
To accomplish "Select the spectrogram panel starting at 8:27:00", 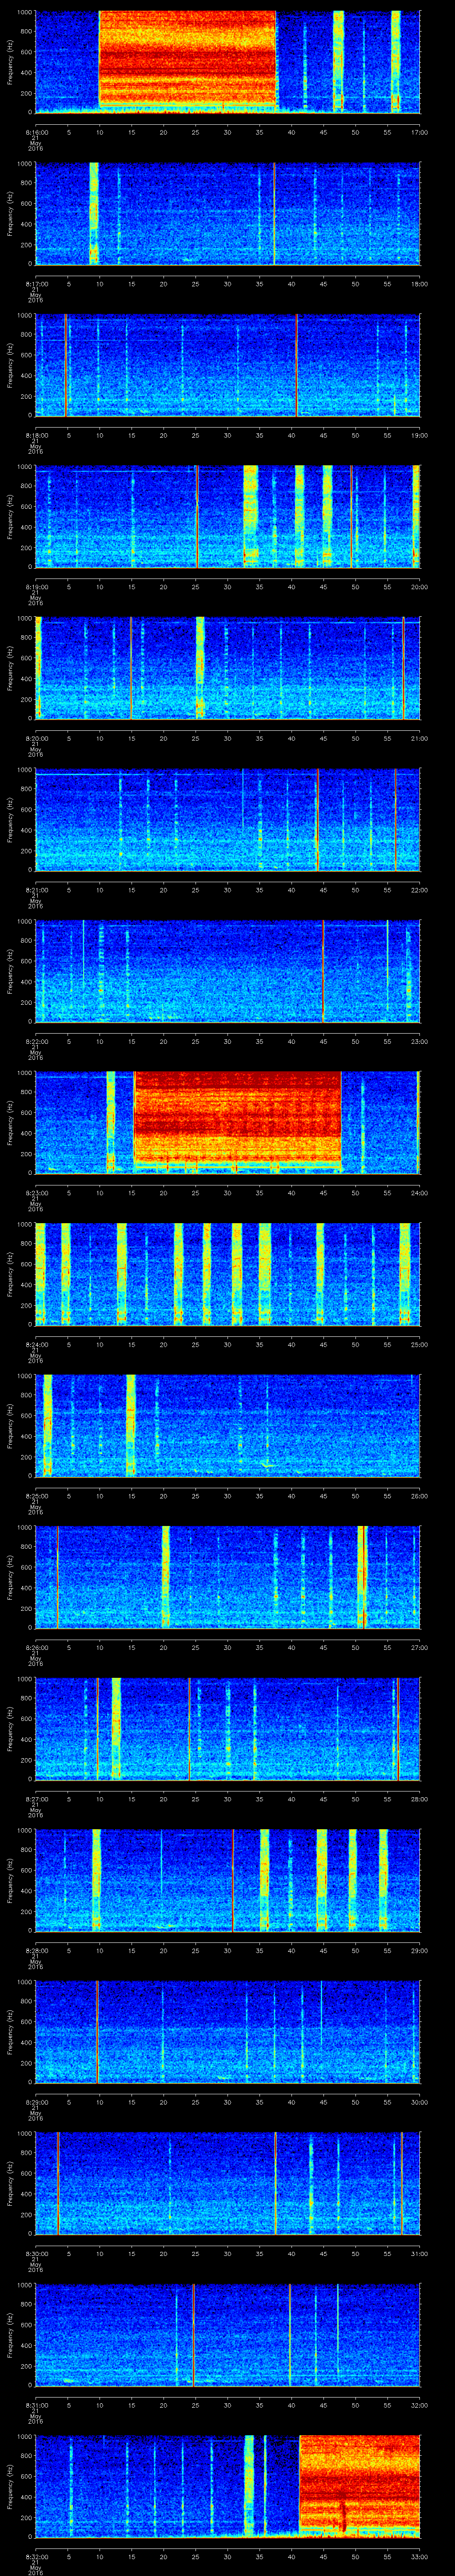I will coord(228,1728).
